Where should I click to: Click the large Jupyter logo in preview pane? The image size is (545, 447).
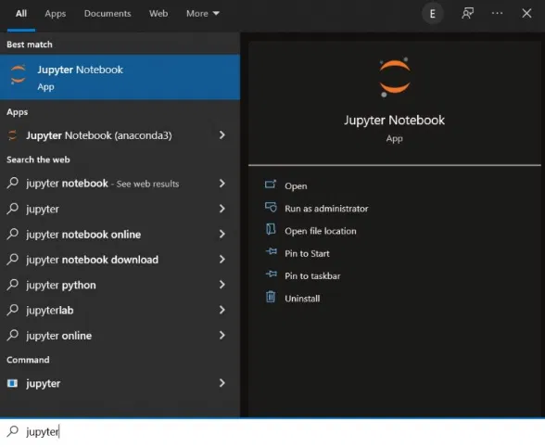395,77
